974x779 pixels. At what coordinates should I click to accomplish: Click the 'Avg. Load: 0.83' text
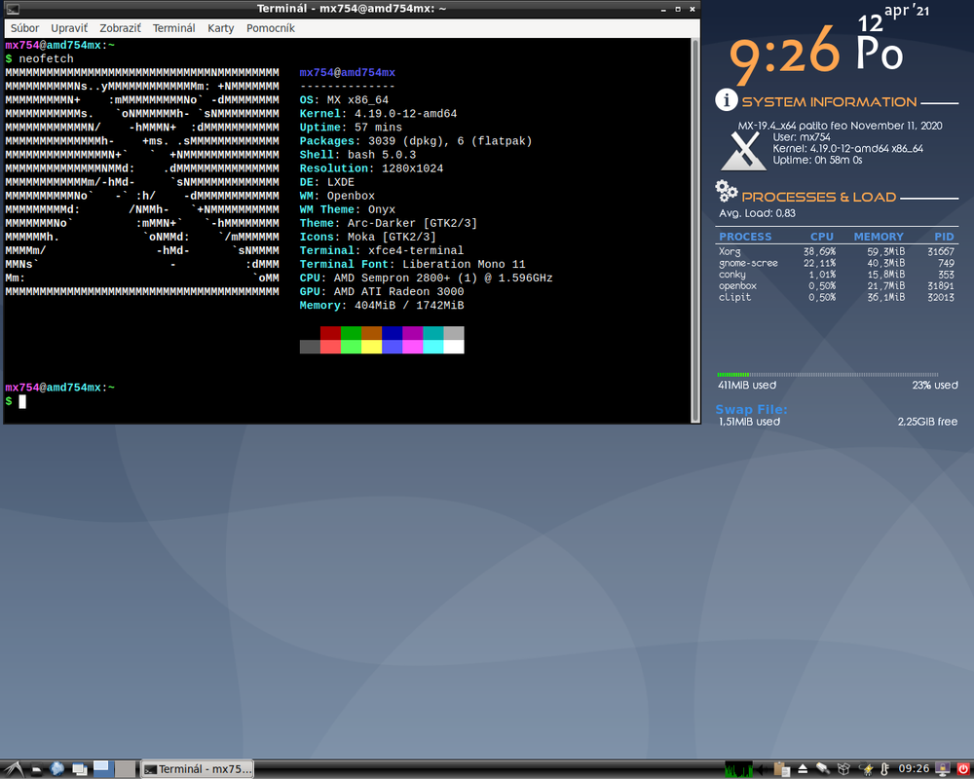pos(757,213)
